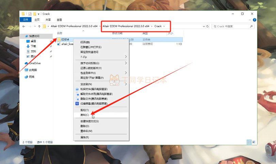The image size is (276, 164).
Task: Open 桌面 in the sidebar
Action: (33, 41)
